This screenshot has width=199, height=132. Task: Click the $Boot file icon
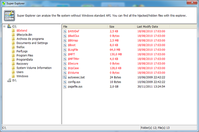tap(65, 45)
